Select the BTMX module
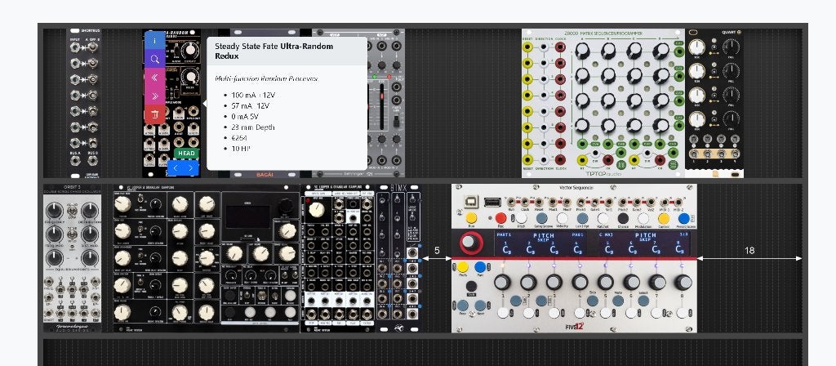836x366 pixels. point(398,258)
